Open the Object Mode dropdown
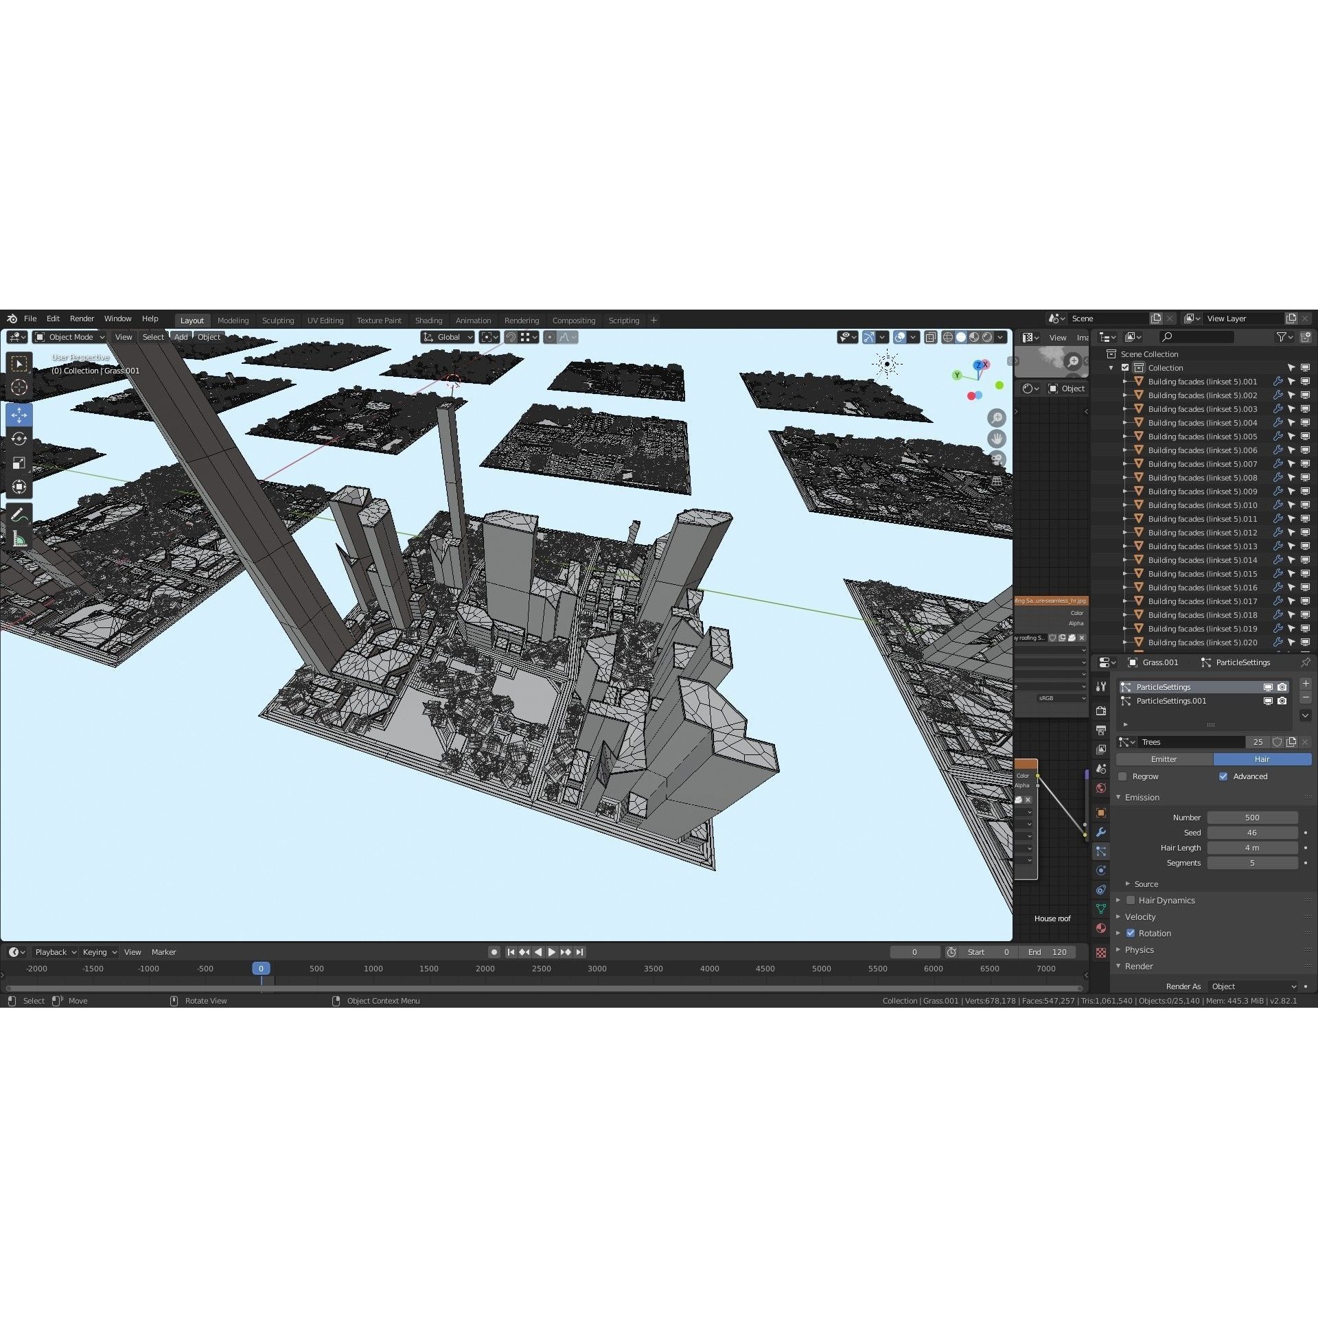 click(x=69, y=337)
